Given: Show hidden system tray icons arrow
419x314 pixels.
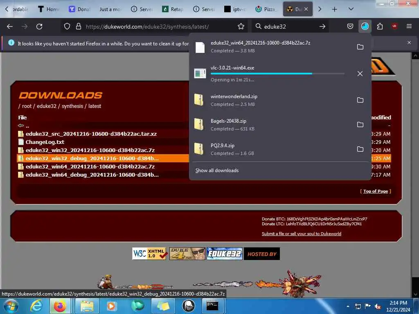Looking at the screenshot, I should click(348, 306).
